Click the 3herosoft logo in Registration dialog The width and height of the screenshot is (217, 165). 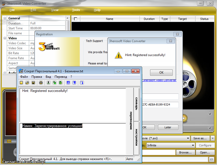pyautogui.click(x=49, y=47)
